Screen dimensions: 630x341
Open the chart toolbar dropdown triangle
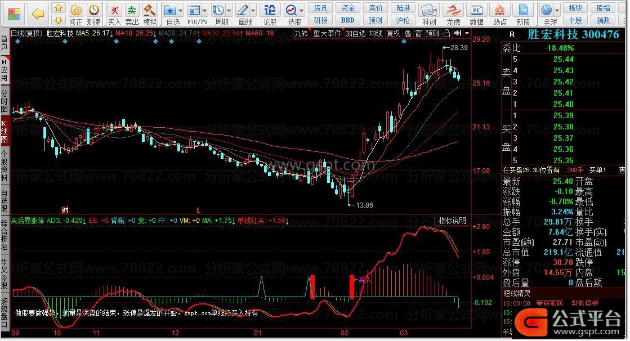pyautogui.click(x=467, y=33)
